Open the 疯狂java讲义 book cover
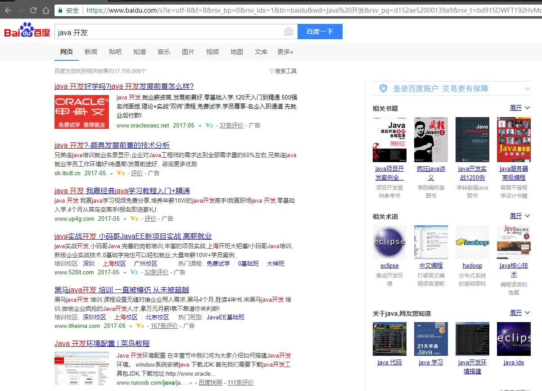This screenshot has height=391, width=542. point(431,140)
